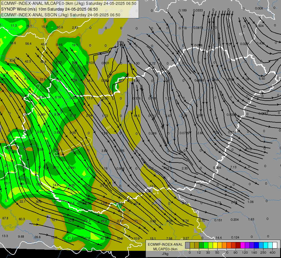
Task: Select the bright green legend swatch
Action: coord(206,245)
